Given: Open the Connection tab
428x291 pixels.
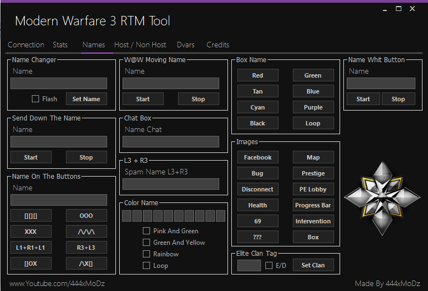Looking at the screenshot, I should (x=26, y=45).
